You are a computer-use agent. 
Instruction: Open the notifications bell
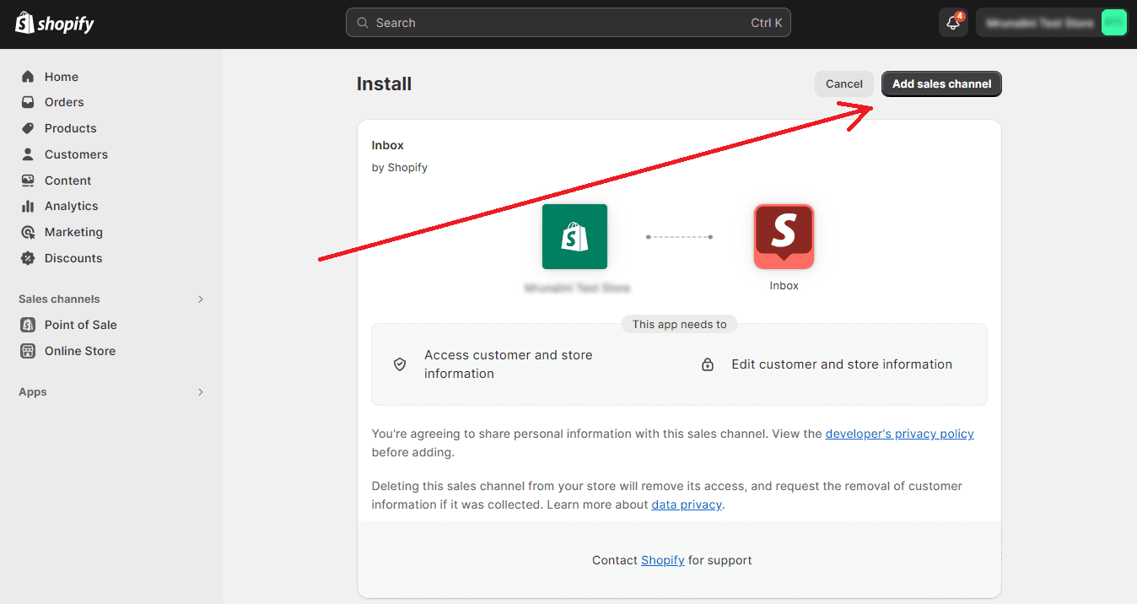tap(952, 23)
